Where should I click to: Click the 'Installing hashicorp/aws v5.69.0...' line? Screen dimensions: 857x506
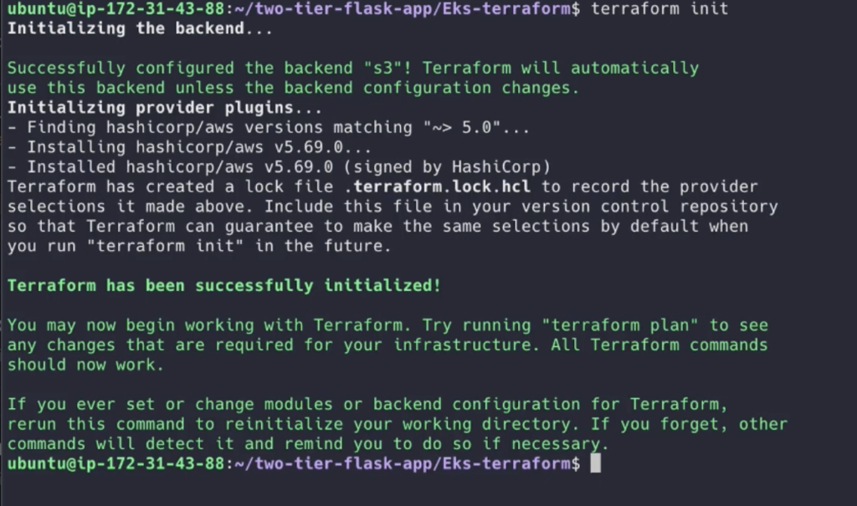click(x=189, y=147)
